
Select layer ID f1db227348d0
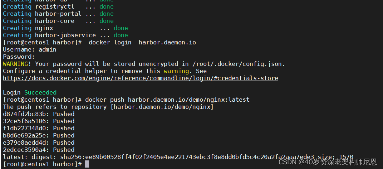pyautogui.click(x=24, y=128)
